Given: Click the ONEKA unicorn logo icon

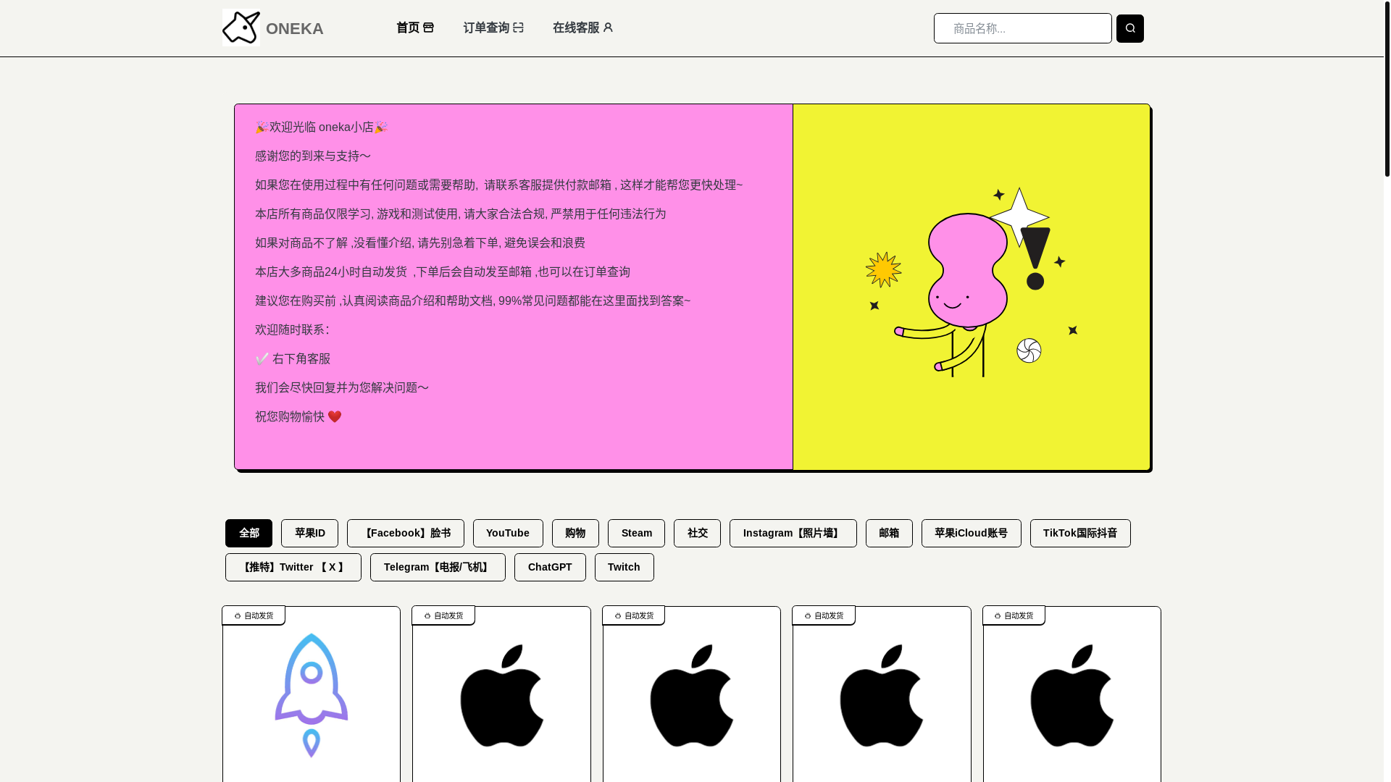Looking at the screenshot, I should [x=241, y=28].
